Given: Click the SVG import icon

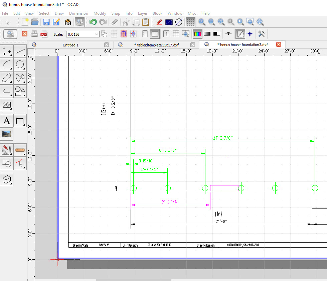Looking at the screenshot, I should [68, 22].
